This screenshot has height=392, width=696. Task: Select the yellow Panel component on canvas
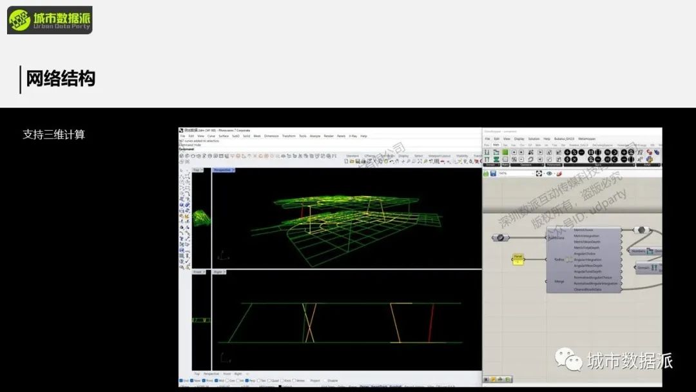tap(518, 259)
